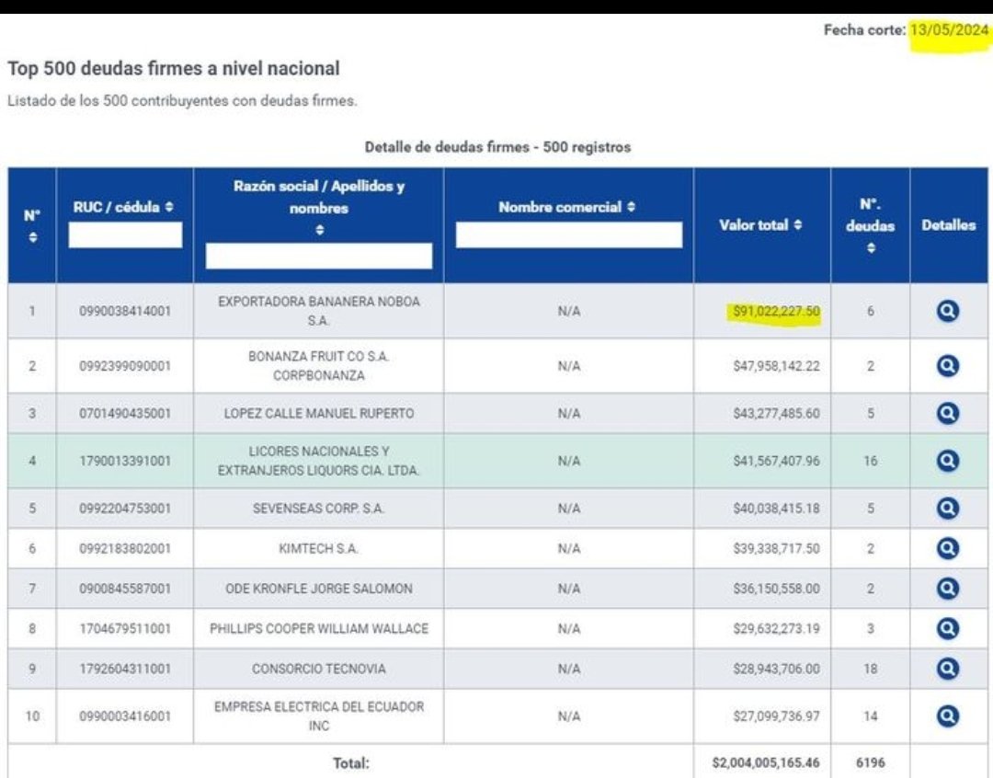The height and width of the screenshot is (778, 993).
Task: Sort by Nombre comercial column
Action: [631, 207]
